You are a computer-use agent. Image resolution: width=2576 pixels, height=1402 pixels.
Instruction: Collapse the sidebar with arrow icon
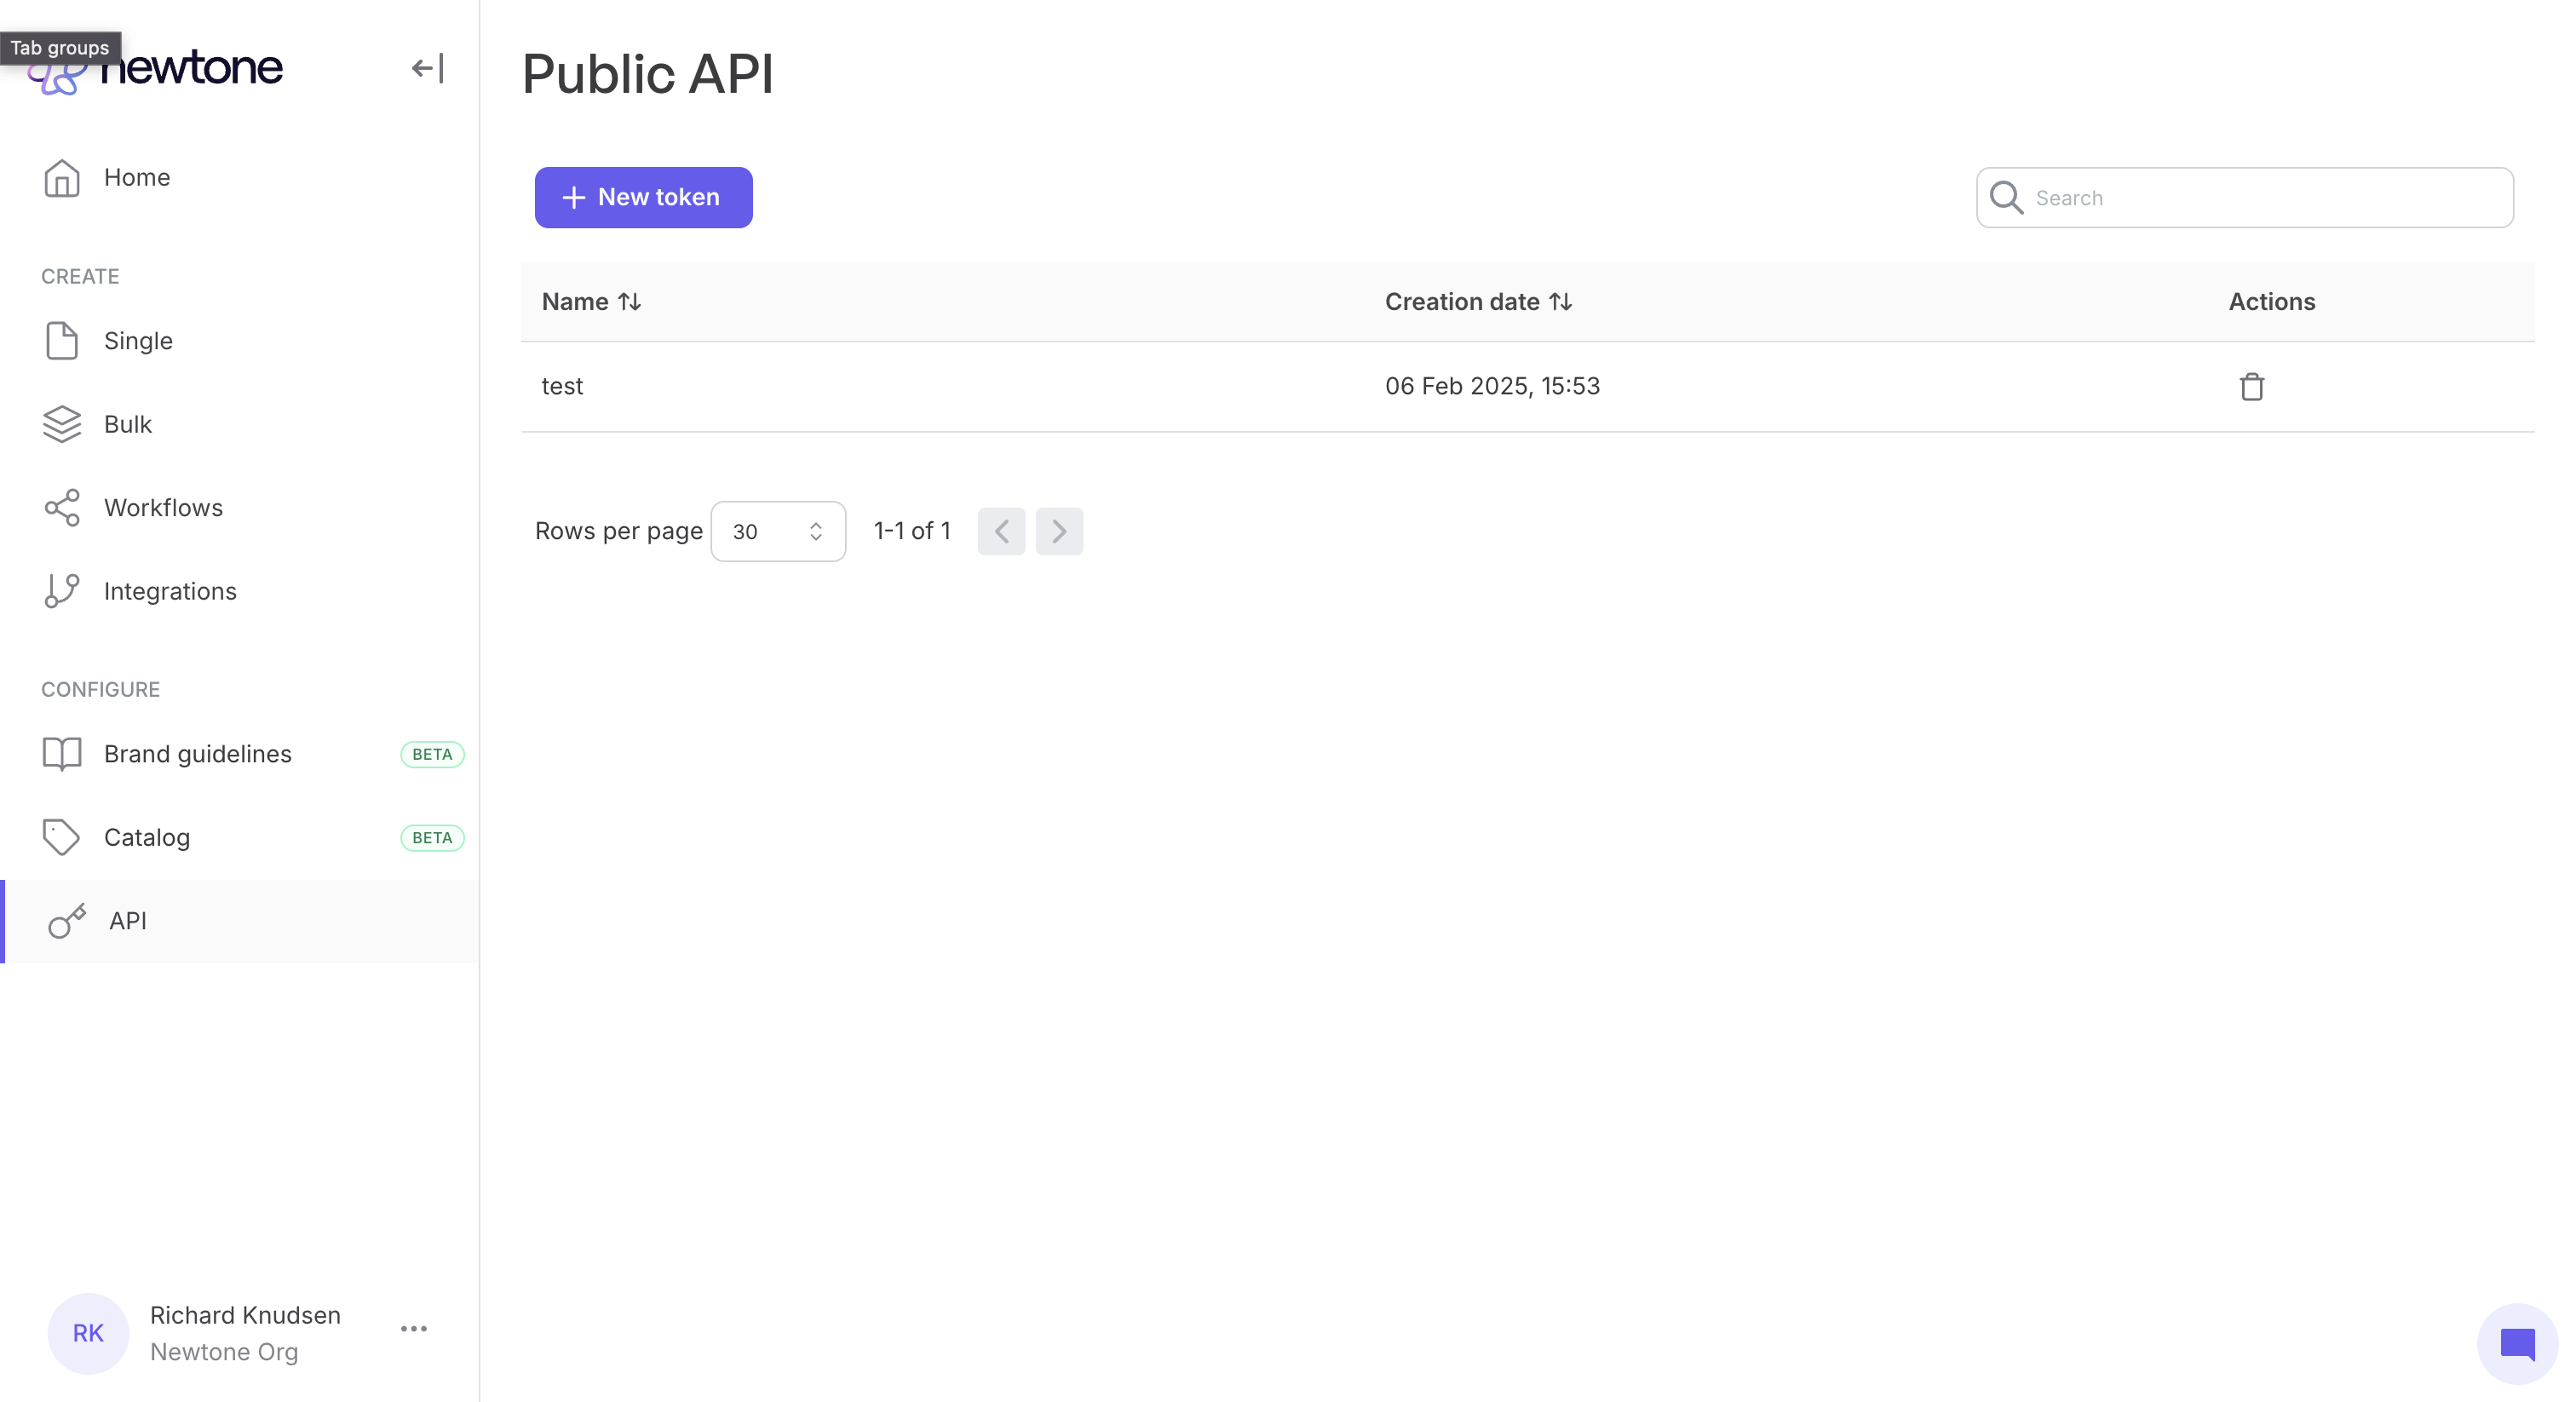(x=427, y=68)
